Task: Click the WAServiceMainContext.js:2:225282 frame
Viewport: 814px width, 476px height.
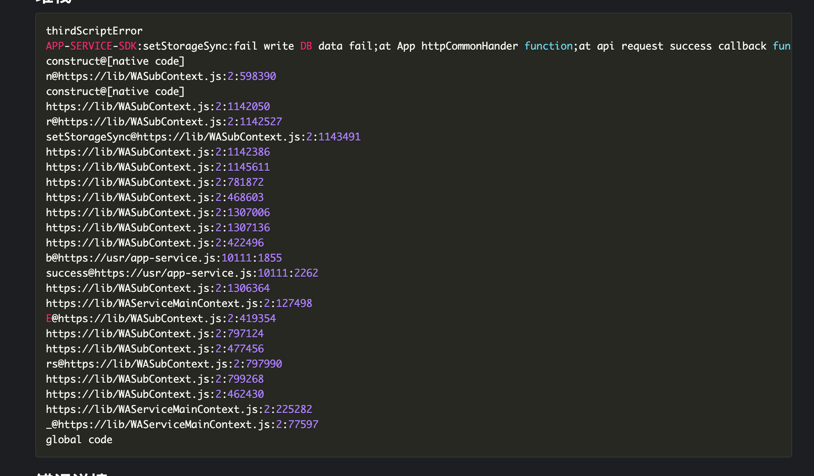Action: coord(179,410)
